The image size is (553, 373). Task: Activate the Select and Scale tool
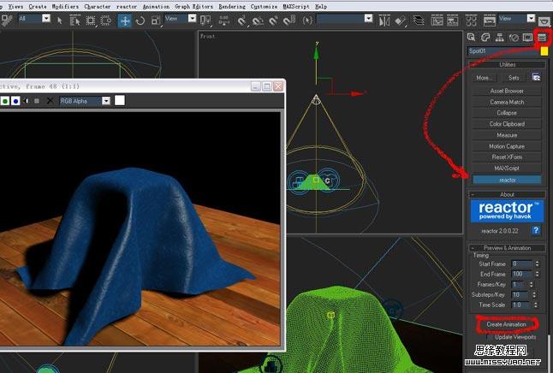pyautogui.click(x=156, y=21)
